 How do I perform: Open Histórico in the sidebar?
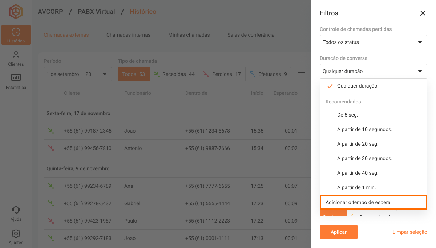[x=16, y=35]
